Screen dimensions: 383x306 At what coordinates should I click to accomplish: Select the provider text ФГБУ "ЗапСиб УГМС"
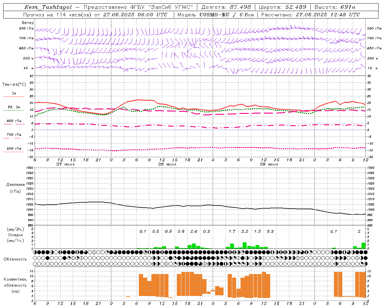click(162, 7)
